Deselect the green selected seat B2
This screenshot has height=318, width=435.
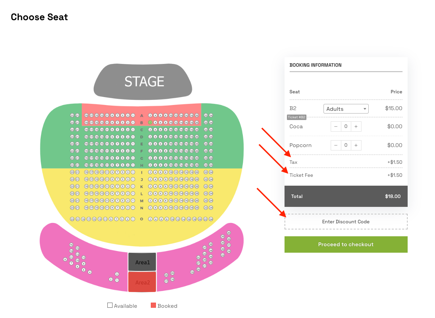click(150, 122)
